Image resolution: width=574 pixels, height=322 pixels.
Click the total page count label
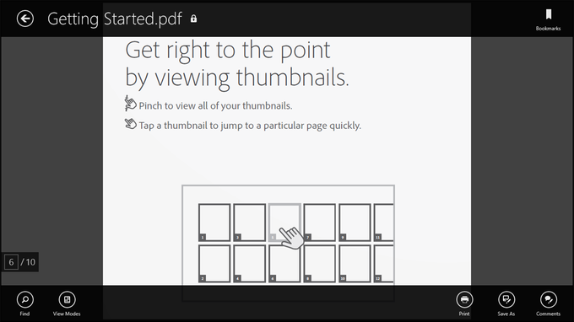point(28,262)
